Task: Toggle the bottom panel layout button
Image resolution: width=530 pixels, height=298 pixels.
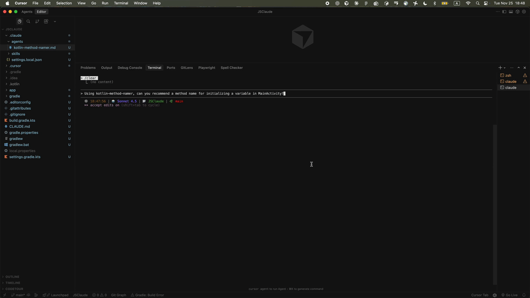Action: [511, 12]
